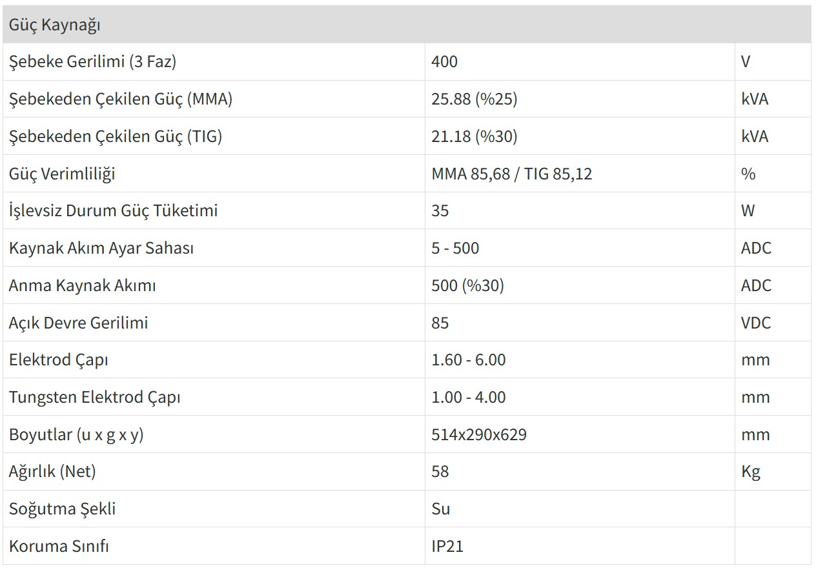
Task: Click the Anma Kaynak Akımı label
Action: [82, 286]
